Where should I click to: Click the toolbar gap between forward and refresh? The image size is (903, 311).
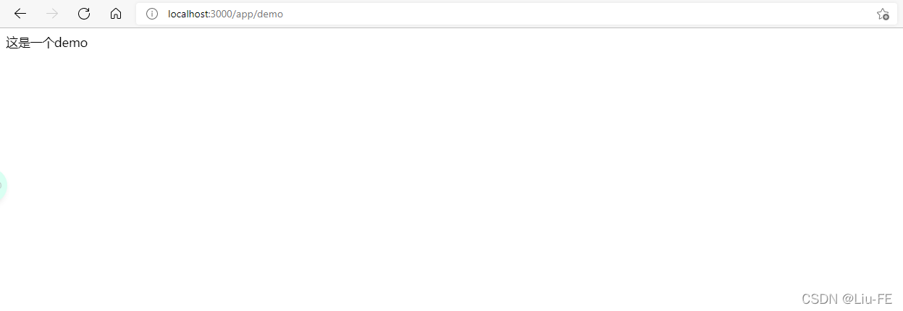point(68,14)
